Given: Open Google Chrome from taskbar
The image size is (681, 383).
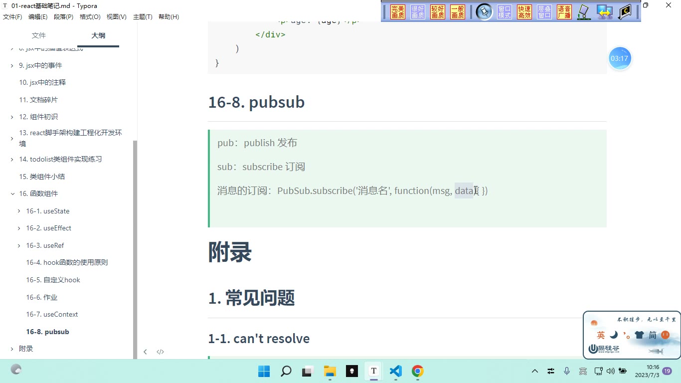Looking at the screenshot, I should pos(418,371).
